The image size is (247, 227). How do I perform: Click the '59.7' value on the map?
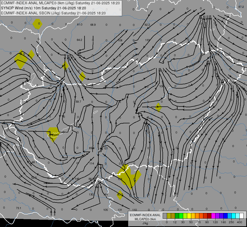(x=78, y=102)
